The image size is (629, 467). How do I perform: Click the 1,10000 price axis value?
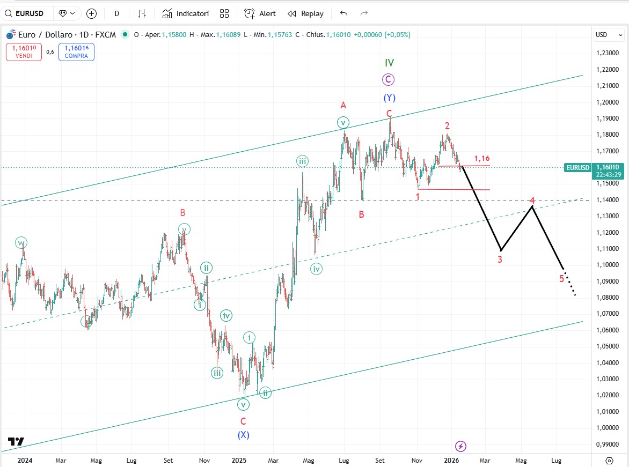(608, 265)
